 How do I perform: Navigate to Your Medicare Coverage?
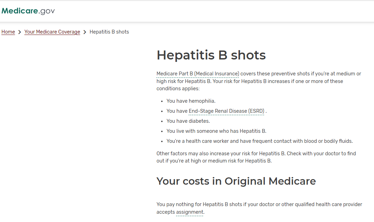[x=52, y=32]
